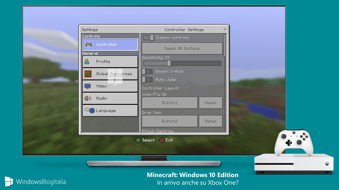Image resolution: width=339 pixels, height=190 pixels.
Task: Open the Audio settings section
Action: [x=110, y=98]
